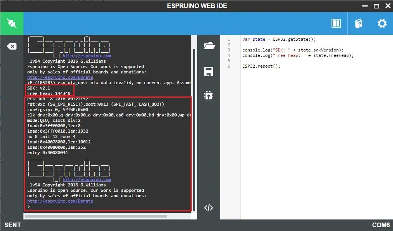The image size is (393, 231).
Task: Click the 'rst:0xc (SW_CPU_RESET)' boot line
Action: 96,104
